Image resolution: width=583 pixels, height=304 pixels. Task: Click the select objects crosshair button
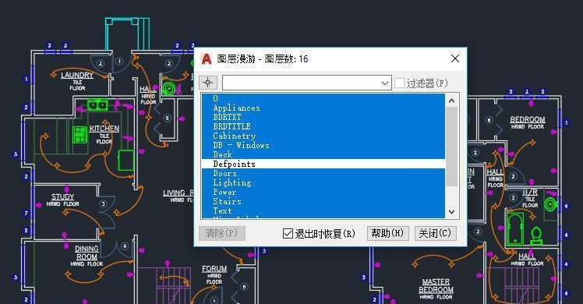click(x=208, y=83)
